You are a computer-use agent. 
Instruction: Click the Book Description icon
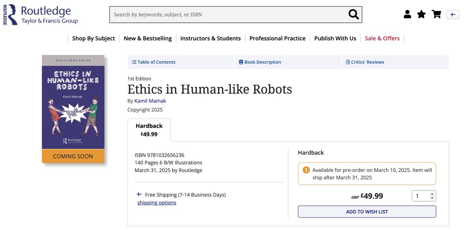click(x=241, y=62)
